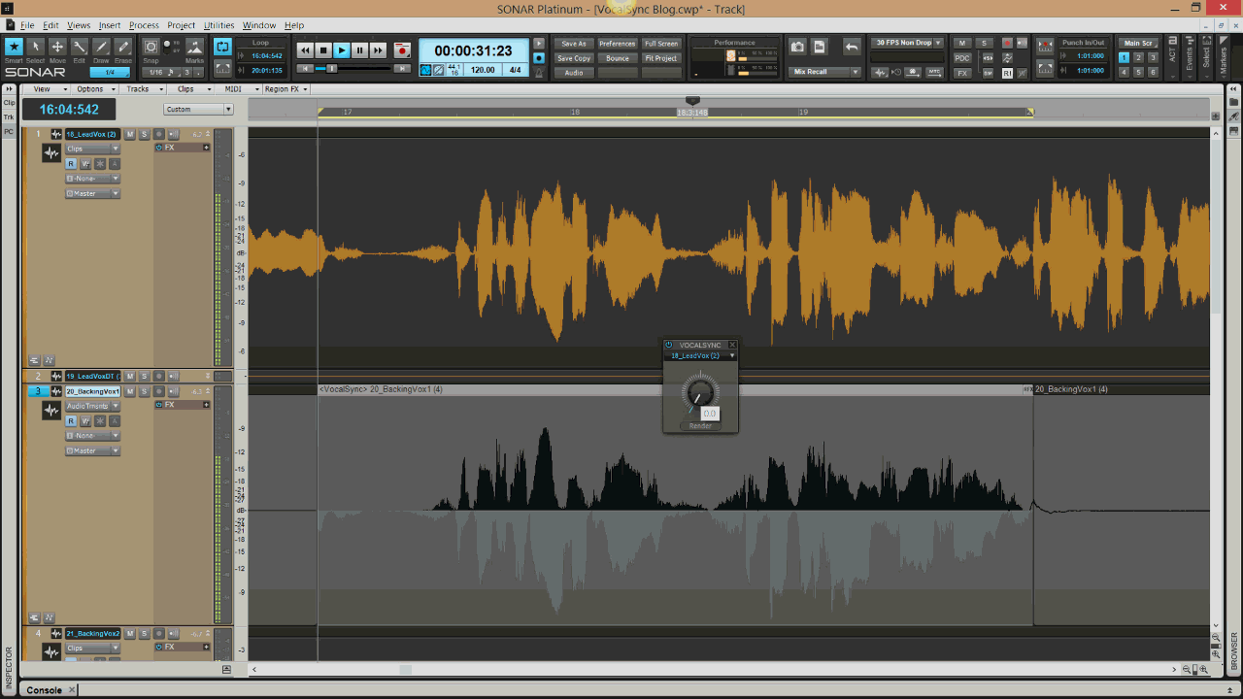Open the Mix Recall preset dropdown

pos(825,72)
